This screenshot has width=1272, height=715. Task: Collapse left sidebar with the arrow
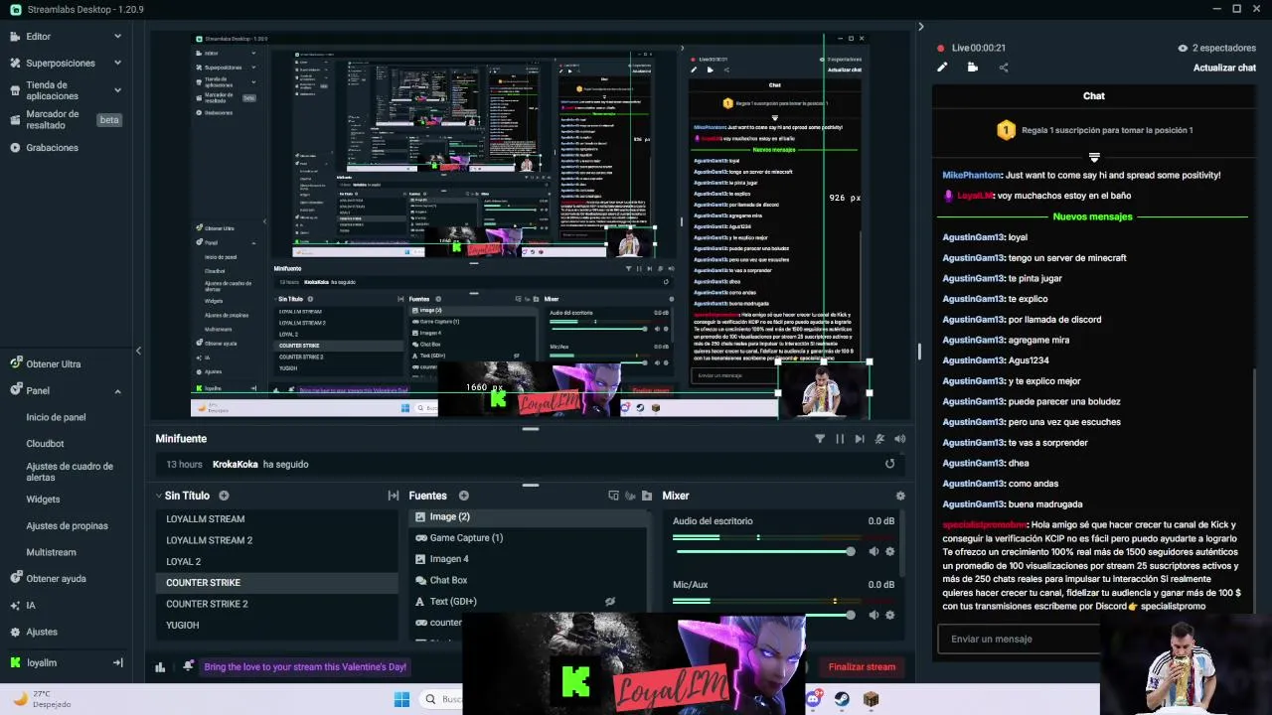138,351
